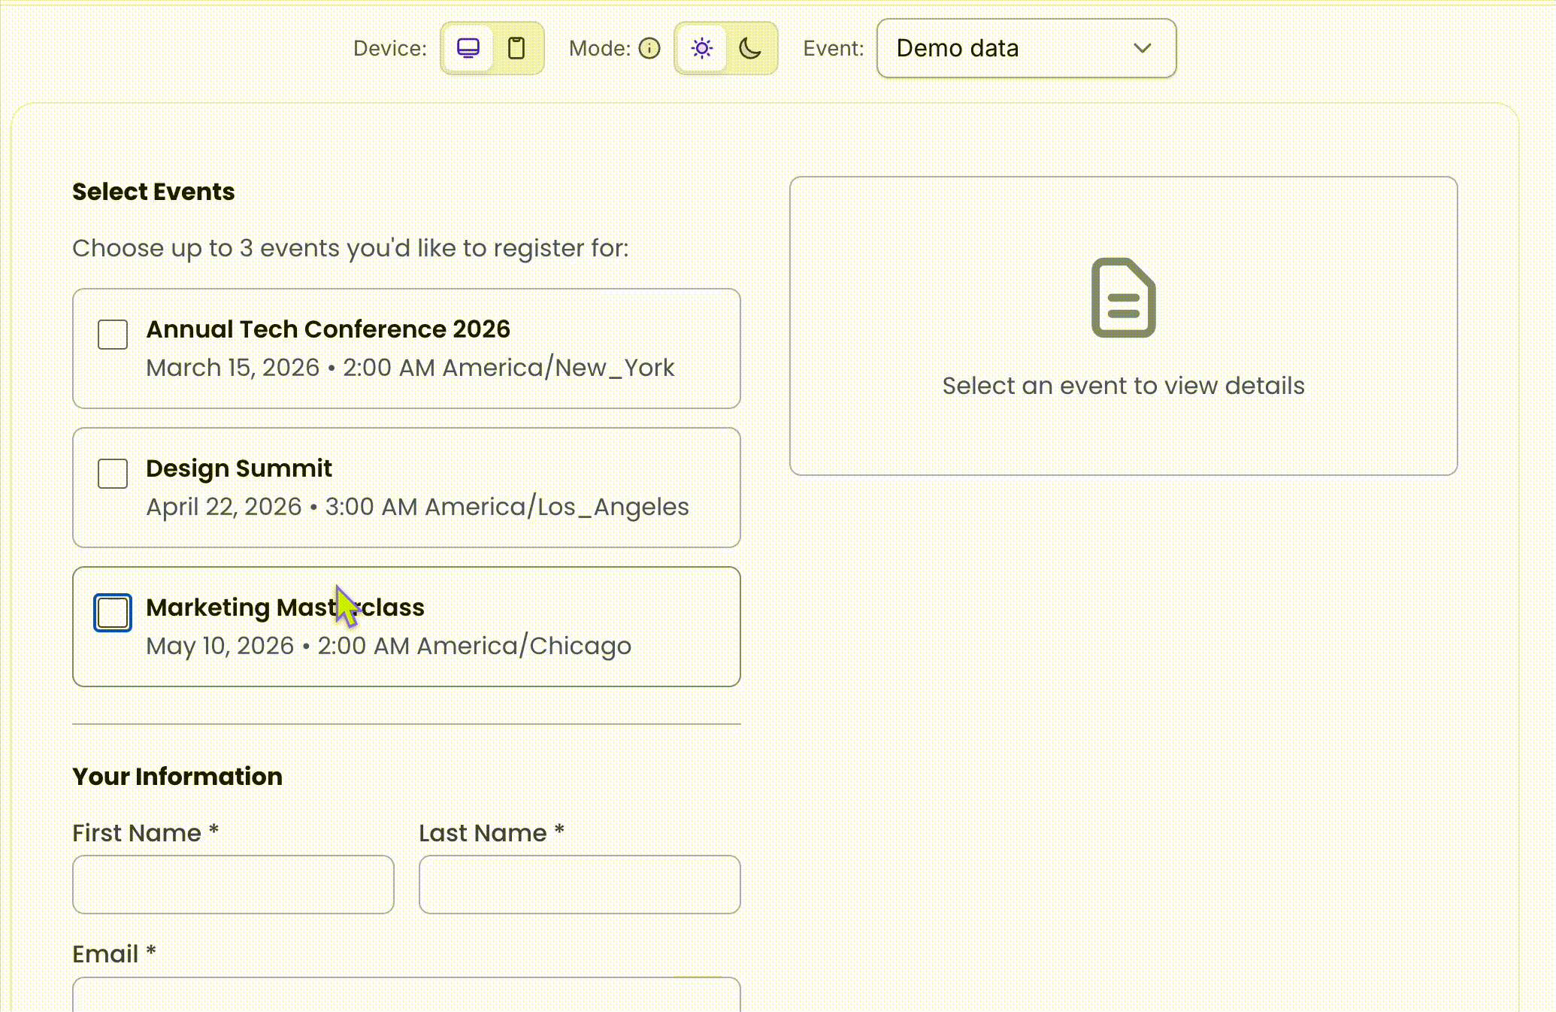Toggle the Device segmented control
1556x1012 pixels.
tap(492, 48)
